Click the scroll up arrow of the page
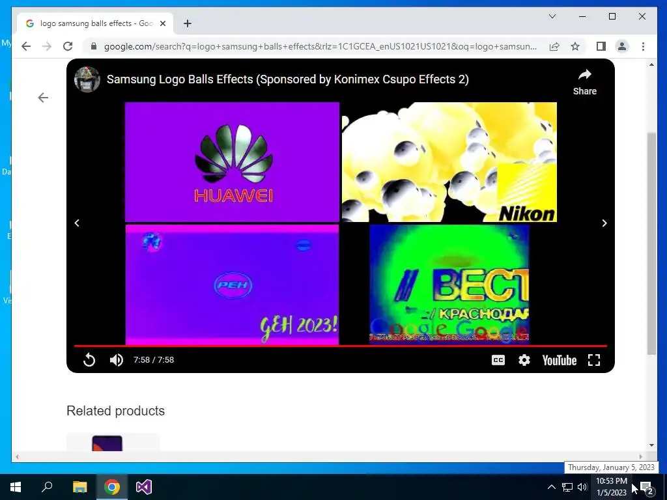 point(651,64)
